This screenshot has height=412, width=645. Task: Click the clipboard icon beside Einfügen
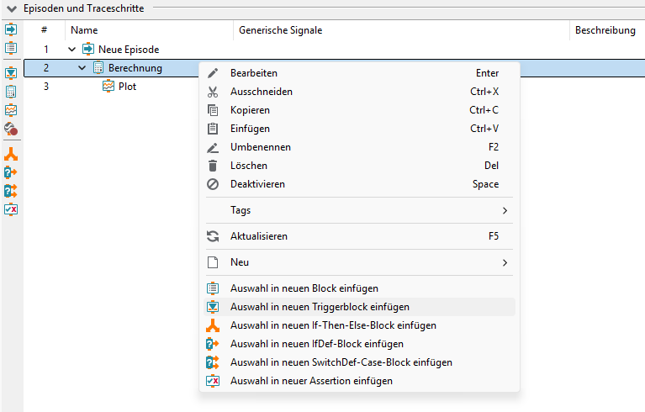(x=213, y=129)
